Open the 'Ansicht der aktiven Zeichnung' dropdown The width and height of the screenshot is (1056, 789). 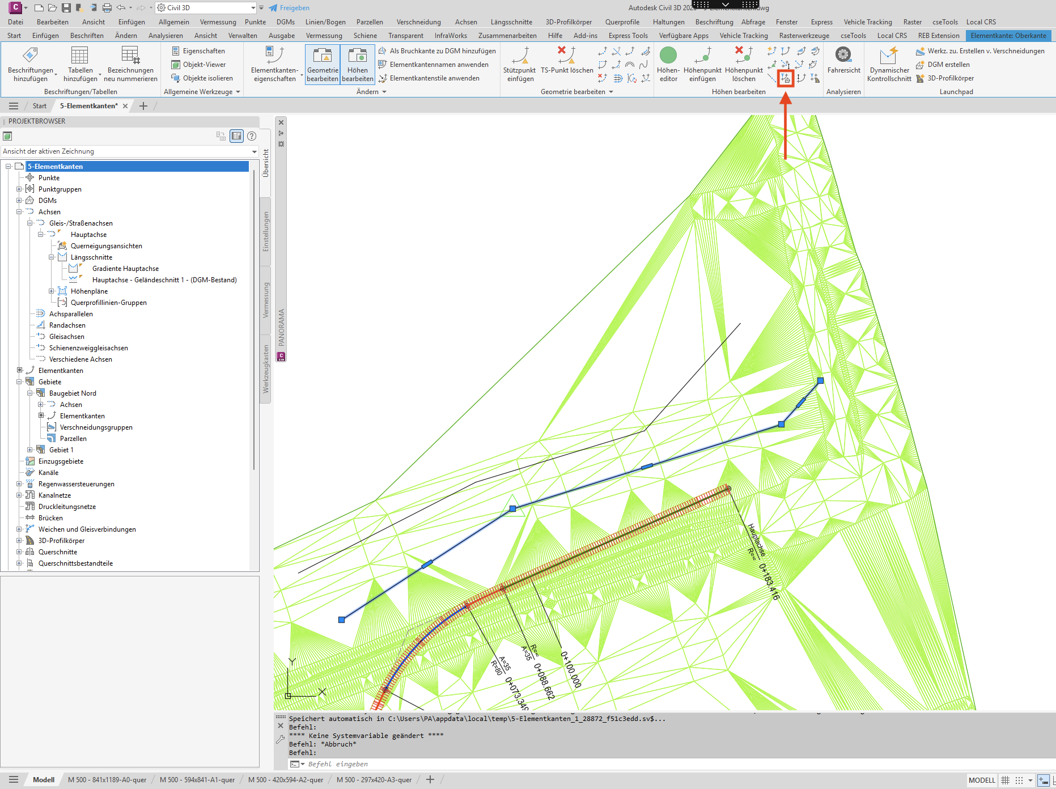(130, 151)
